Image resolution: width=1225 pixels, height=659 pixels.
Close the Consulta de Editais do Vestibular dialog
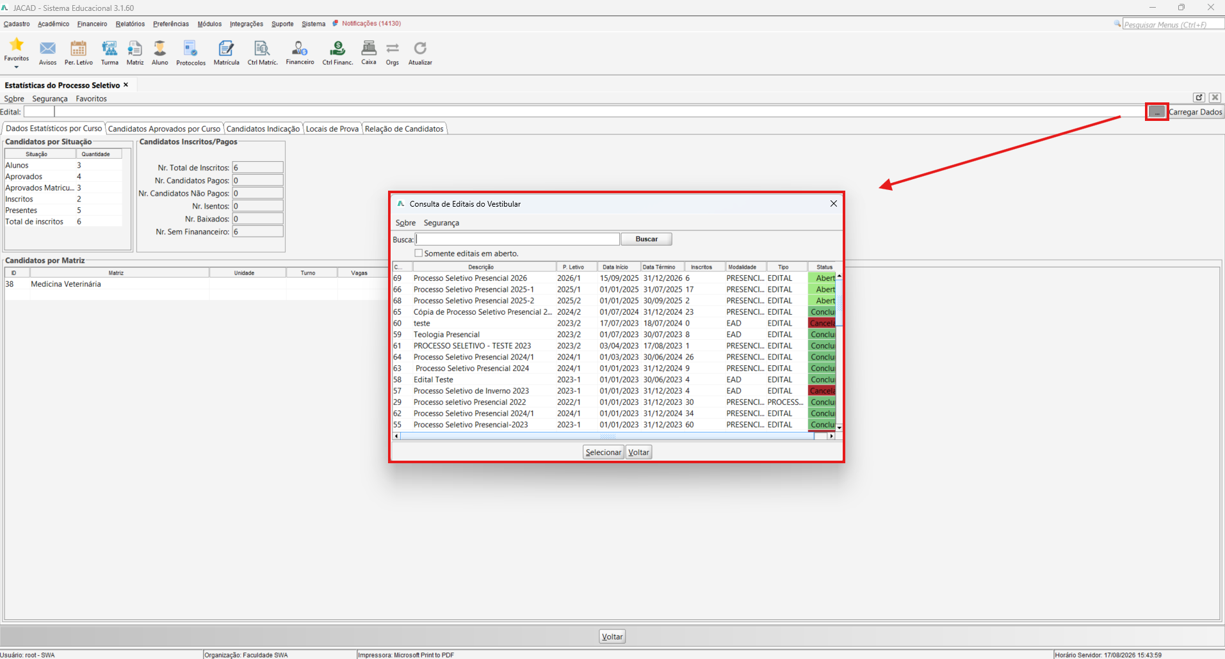(x=833, y=203)
